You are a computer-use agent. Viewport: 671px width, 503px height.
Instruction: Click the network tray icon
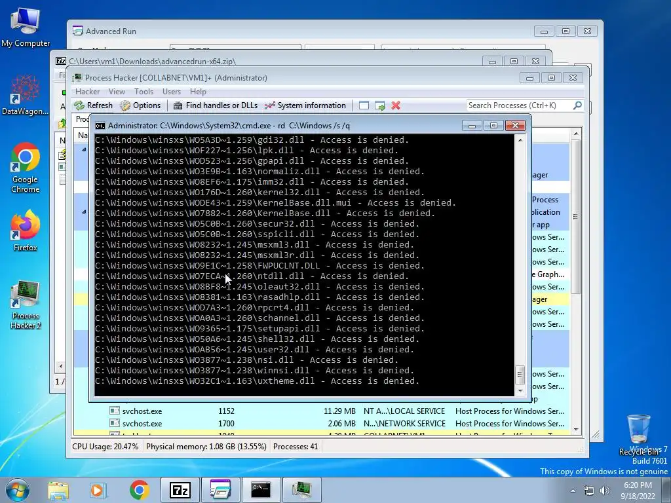pos(589,491)
